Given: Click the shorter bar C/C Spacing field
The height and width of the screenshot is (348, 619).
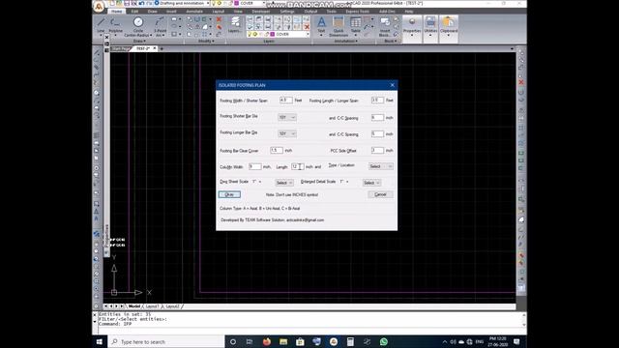Looking at the screenshot, I should click(x=377, y=118).
